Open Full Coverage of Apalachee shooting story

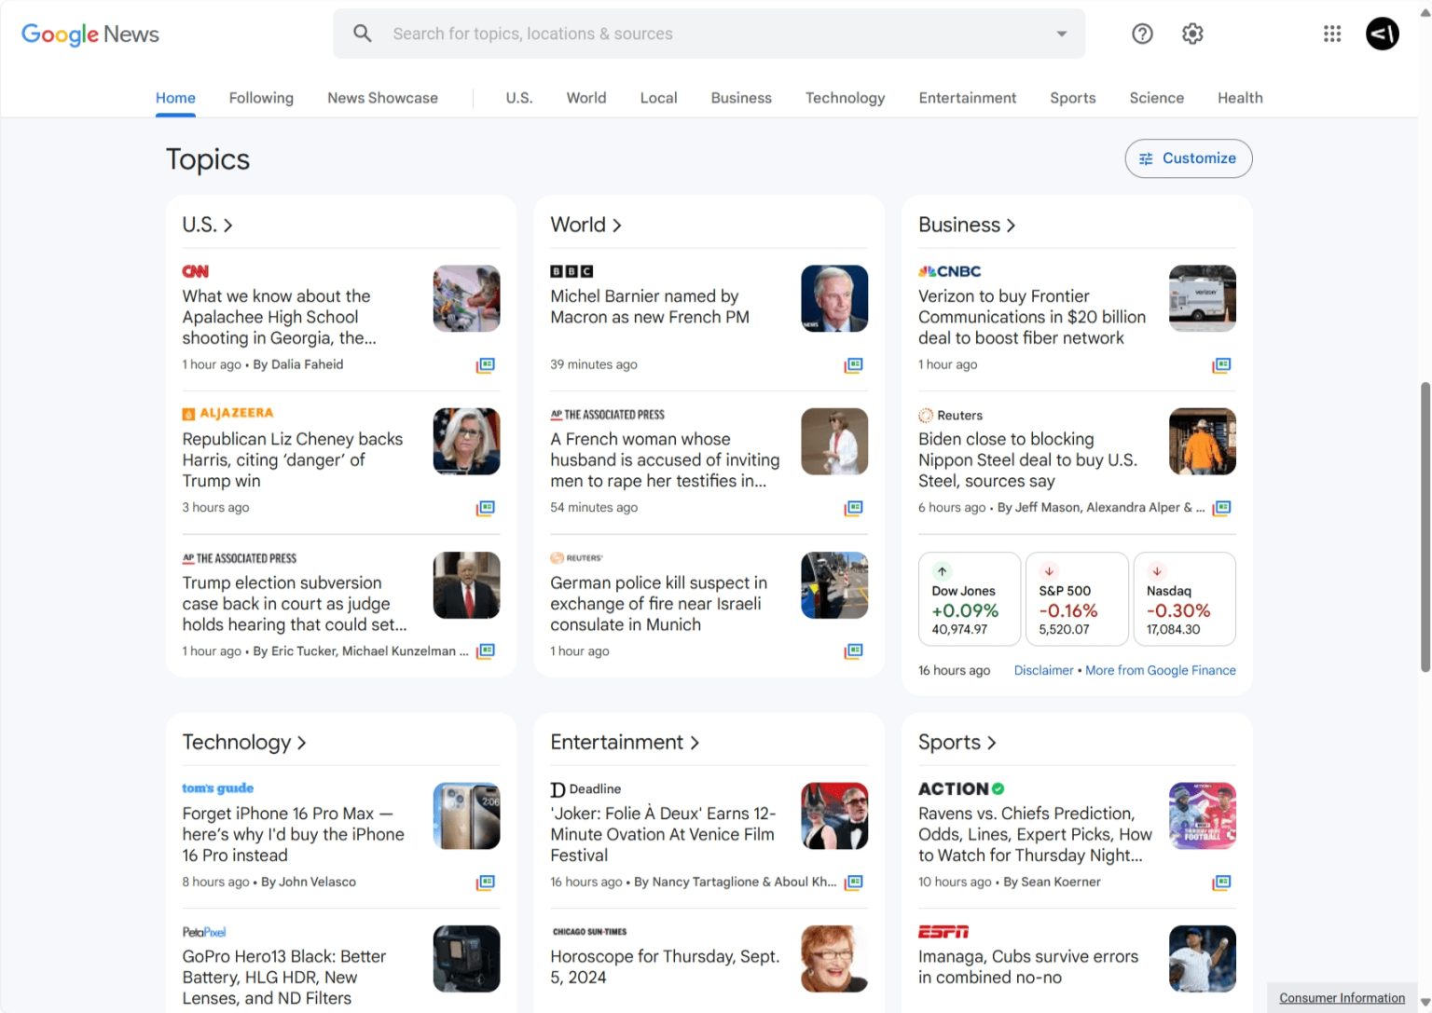486,365
